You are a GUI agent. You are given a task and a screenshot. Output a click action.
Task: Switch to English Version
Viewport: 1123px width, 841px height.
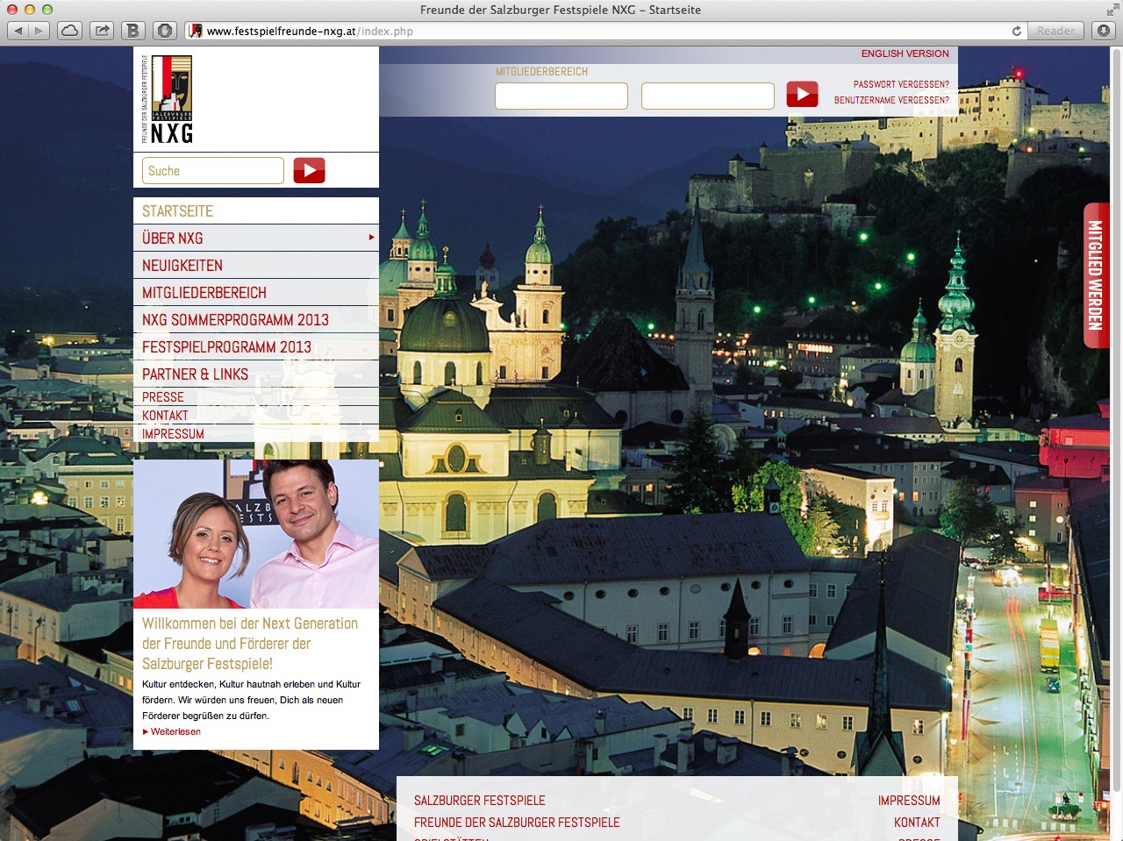905,53
